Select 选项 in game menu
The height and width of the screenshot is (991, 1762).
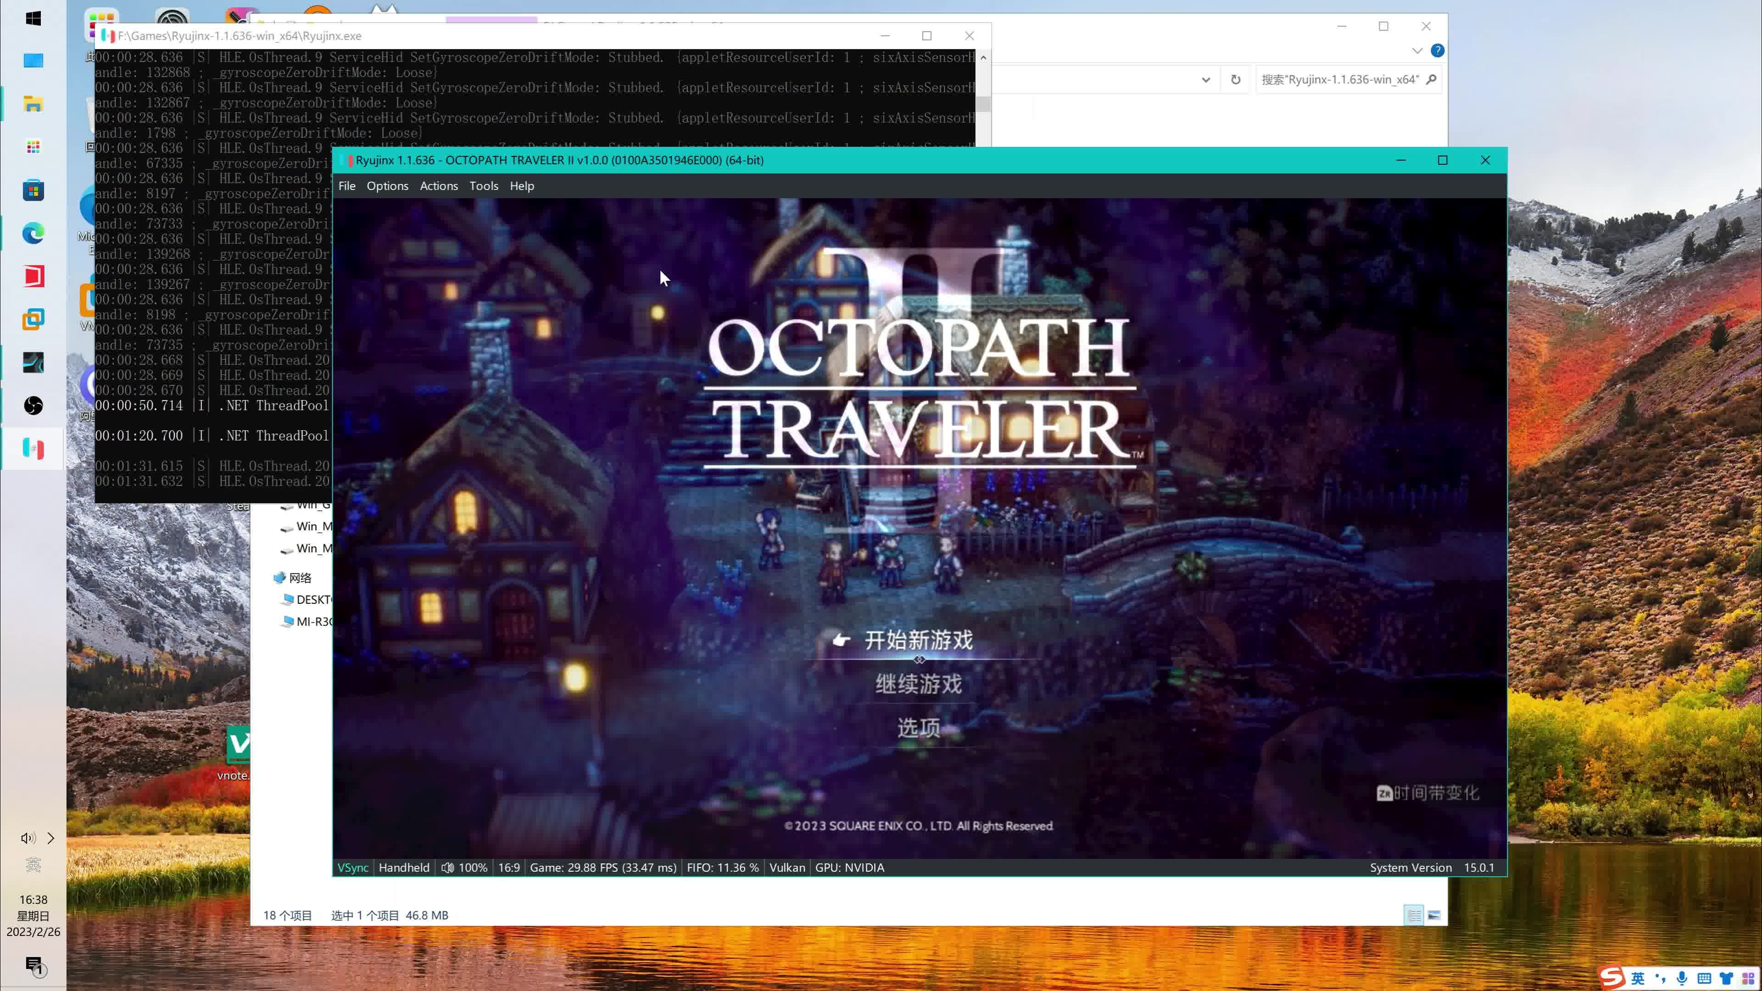click(919, 727)
